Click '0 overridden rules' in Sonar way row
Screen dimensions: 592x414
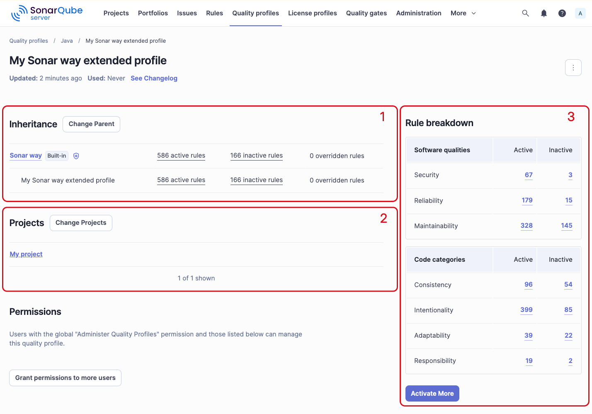[337, 156]
